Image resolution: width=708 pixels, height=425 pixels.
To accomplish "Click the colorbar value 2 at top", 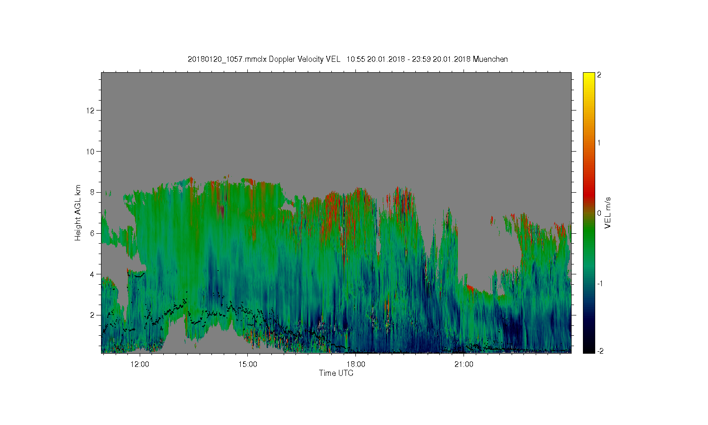I will tap(599, 76).
